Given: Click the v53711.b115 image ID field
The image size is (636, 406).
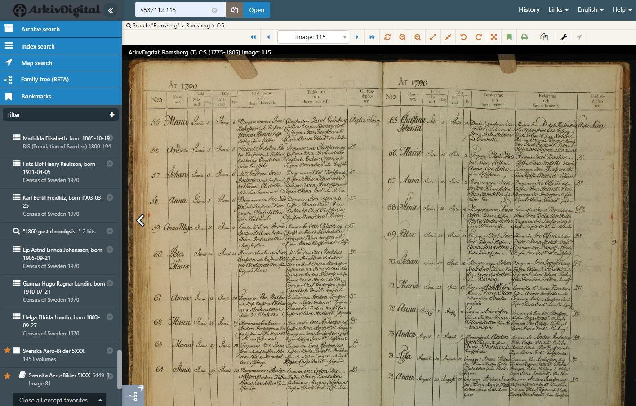Looking at the screenshot, I should pos(173,10).
